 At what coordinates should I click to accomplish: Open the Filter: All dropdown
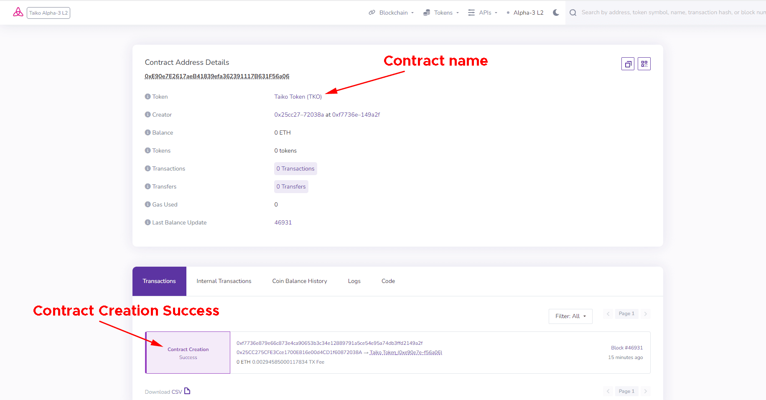(x=570, y=316)
